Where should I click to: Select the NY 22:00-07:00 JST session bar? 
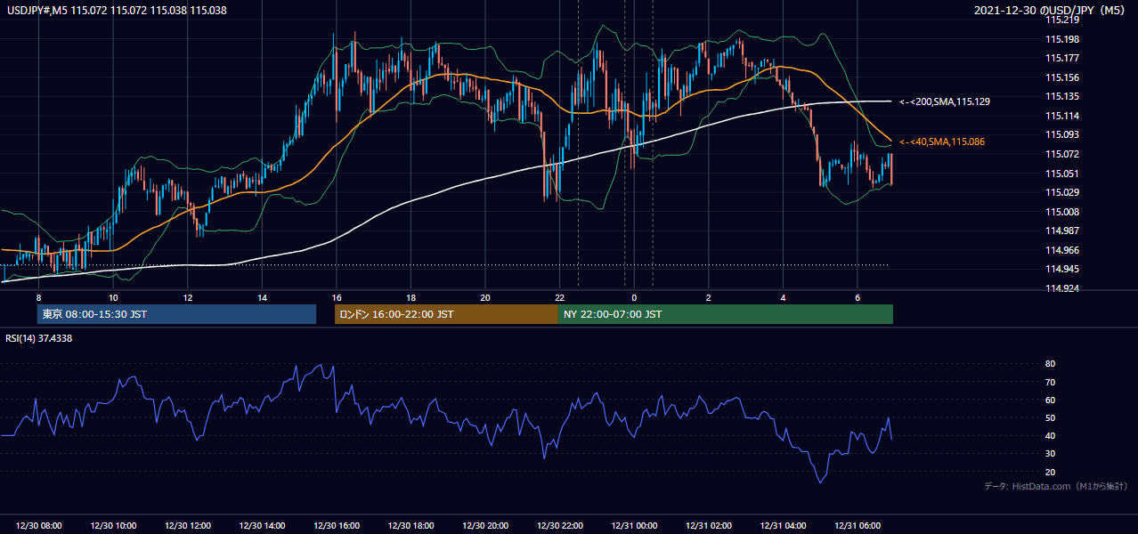[x=726, y=314]
